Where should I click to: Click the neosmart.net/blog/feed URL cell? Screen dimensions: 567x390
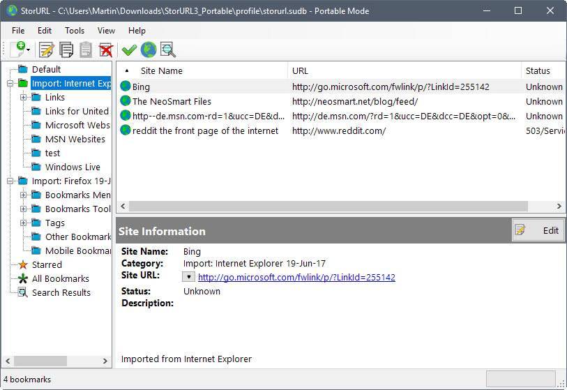point(355,101)
